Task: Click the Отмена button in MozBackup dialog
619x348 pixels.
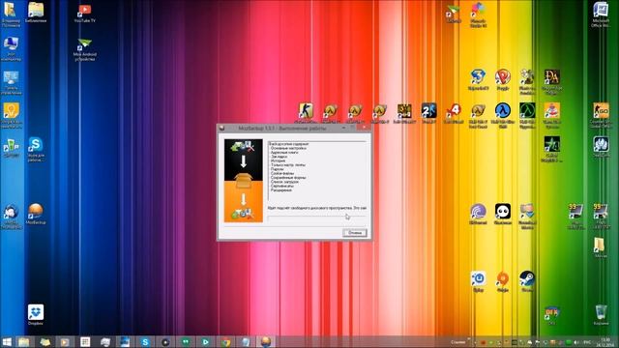Action: [355, 233]
